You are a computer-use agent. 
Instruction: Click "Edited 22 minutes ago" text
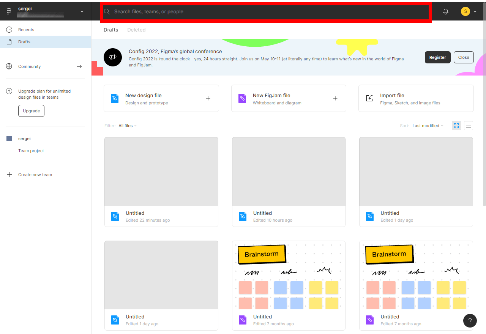(148, 220)
